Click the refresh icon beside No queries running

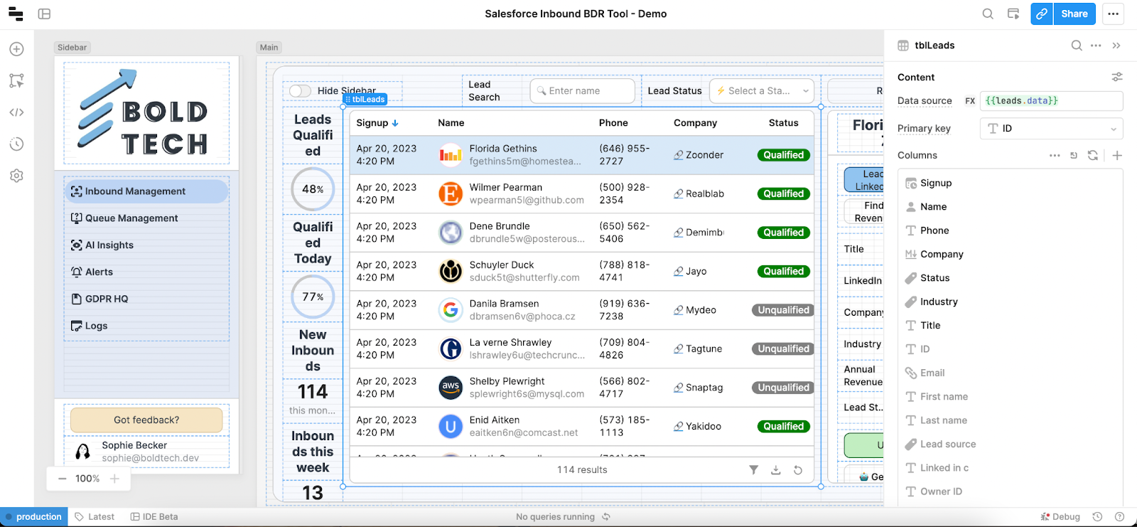[x=606, y=517]
